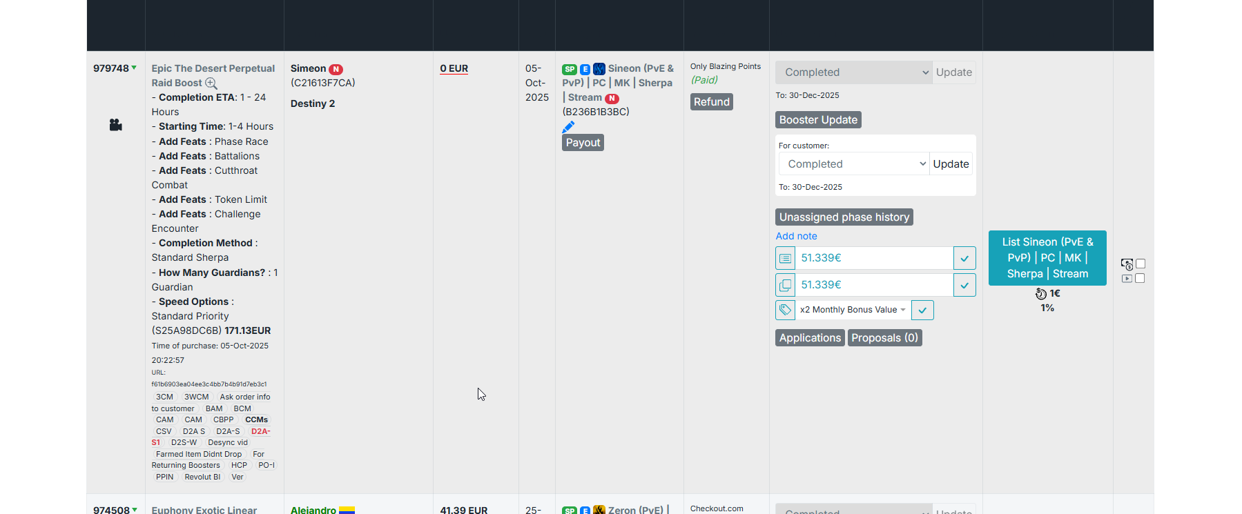Click the flag icon next to Alejandro

pos(347,511)
